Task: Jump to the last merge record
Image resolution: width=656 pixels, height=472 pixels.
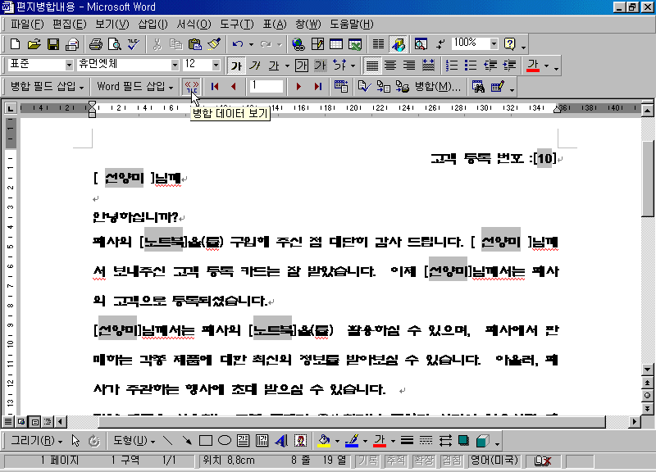Action: pyautogui.click(x=317, y=87)
